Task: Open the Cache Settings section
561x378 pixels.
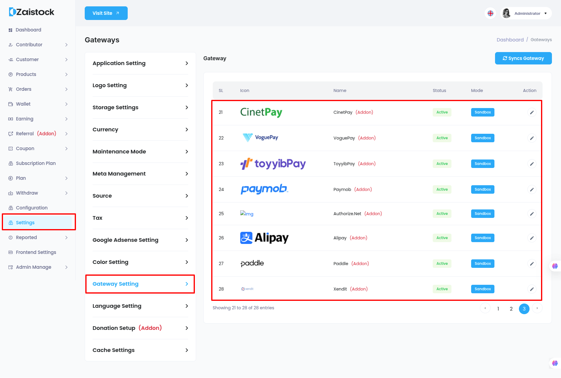Action: pyautogui.click(x=140, y=350)
